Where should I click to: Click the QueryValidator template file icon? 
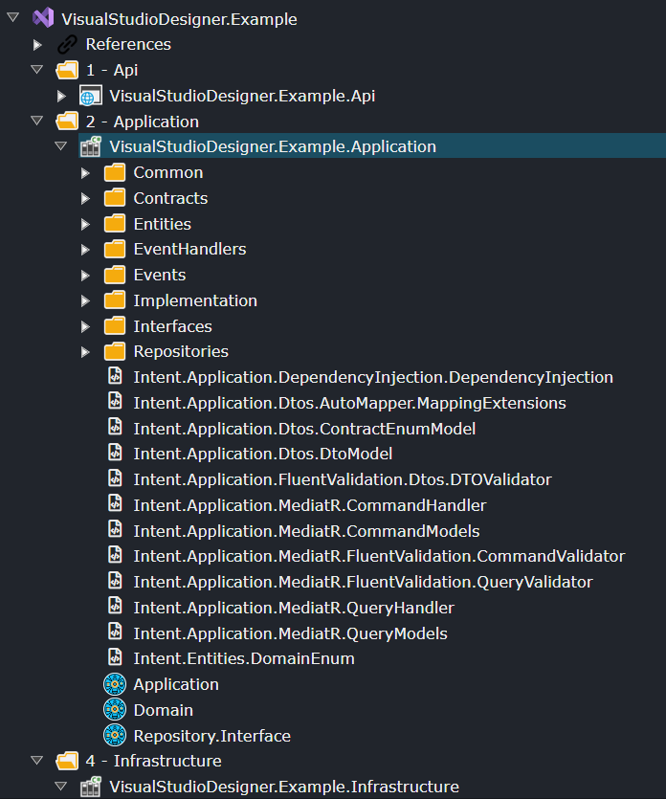click(115, 581)
